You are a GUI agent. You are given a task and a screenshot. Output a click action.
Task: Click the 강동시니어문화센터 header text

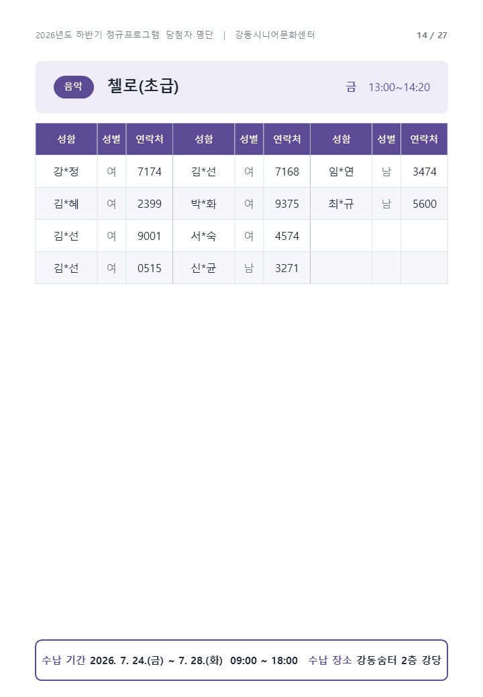275,35
